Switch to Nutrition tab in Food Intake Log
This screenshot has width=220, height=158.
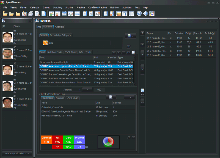tap(60, 98)
